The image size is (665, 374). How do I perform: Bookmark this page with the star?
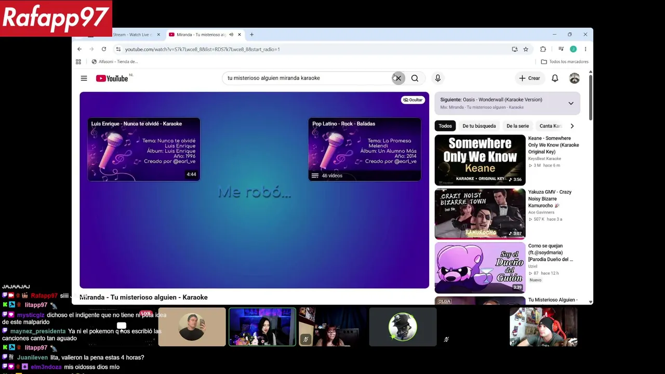(x=526, y=49)
